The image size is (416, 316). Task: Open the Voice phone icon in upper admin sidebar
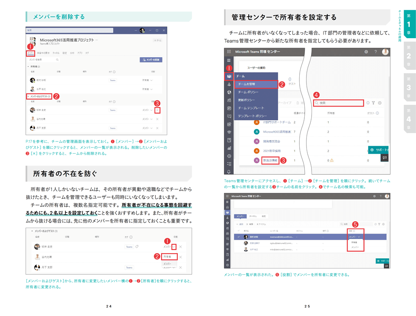tap(229, 132)
